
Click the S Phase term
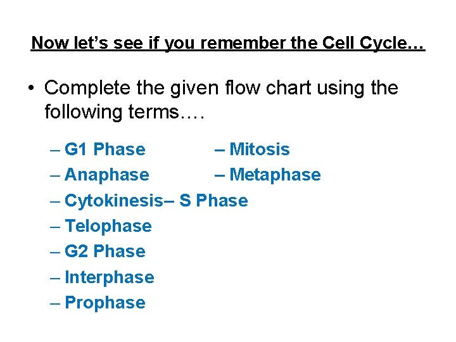[x=214, y=200]
